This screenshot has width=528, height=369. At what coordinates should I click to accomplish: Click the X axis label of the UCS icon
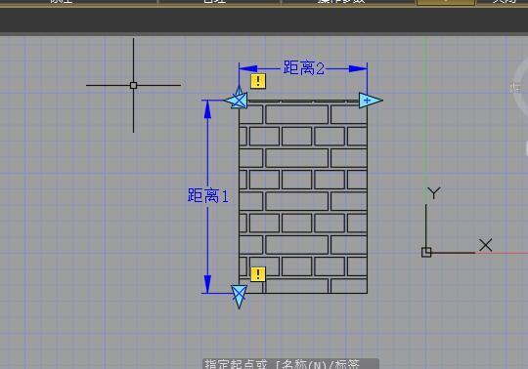[x=485, y=245]
